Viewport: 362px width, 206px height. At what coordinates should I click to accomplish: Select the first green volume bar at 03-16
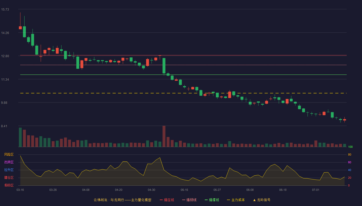click(20, 137)
